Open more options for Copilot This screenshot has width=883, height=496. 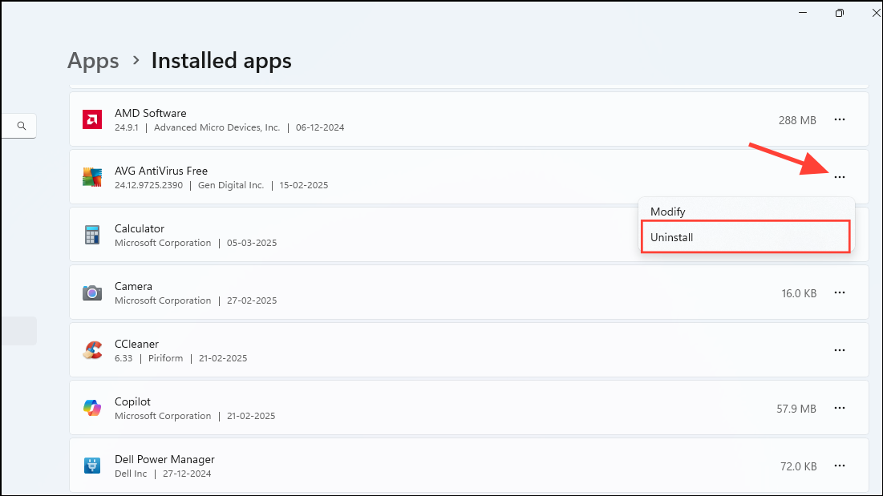(x=839, y=408)
